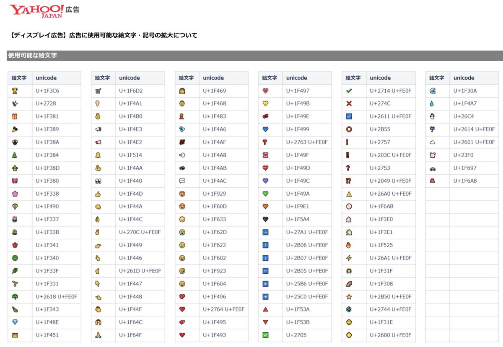Choose the snowflake emoji for U+2744 U+FE0F
Image resolution: width=503 pixels, height=347 pixels.
(x=349, y=310)
